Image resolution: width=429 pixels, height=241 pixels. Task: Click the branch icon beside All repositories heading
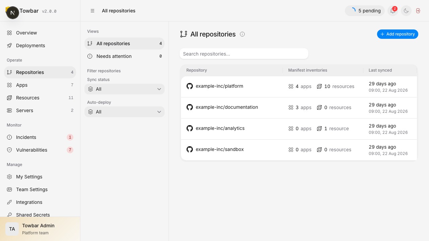pos(184,34)
